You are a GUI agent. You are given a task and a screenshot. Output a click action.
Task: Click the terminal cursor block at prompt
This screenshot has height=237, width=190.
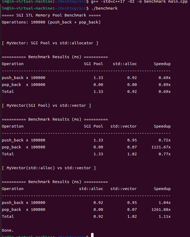(x=92, y=235)
